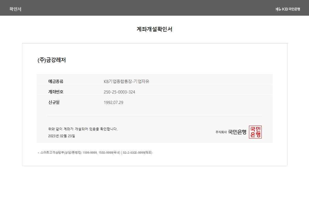Screen dimensions: 309x218
Task: Click 주식회사 국민은행 text beside the seal
Action: pyautogui.click(x=231, y=132)
